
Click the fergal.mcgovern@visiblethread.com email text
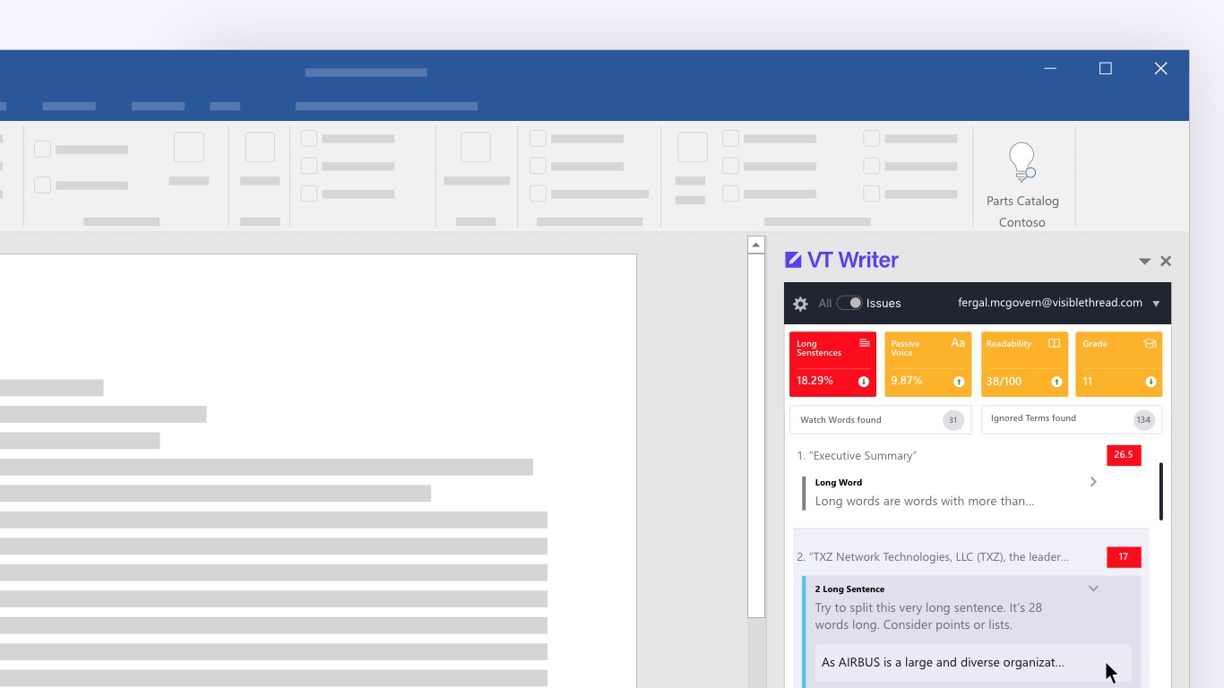1050,303
